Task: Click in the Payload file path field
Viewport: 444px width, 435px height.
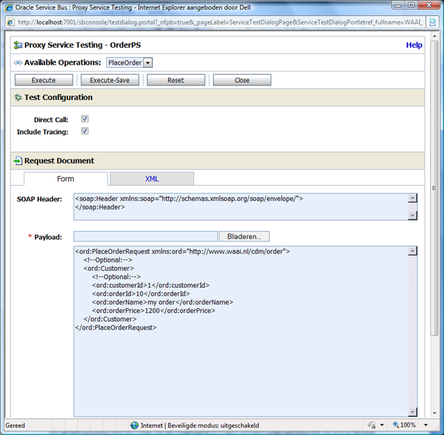Action: [x=146, y=237]
